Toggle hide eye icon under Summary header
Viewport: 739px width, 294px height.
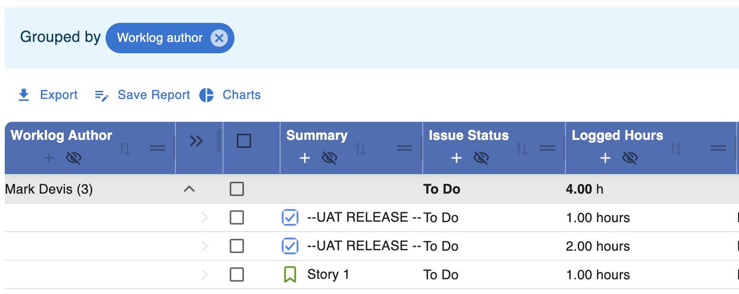pyautogui.click(x=330, y=158)
